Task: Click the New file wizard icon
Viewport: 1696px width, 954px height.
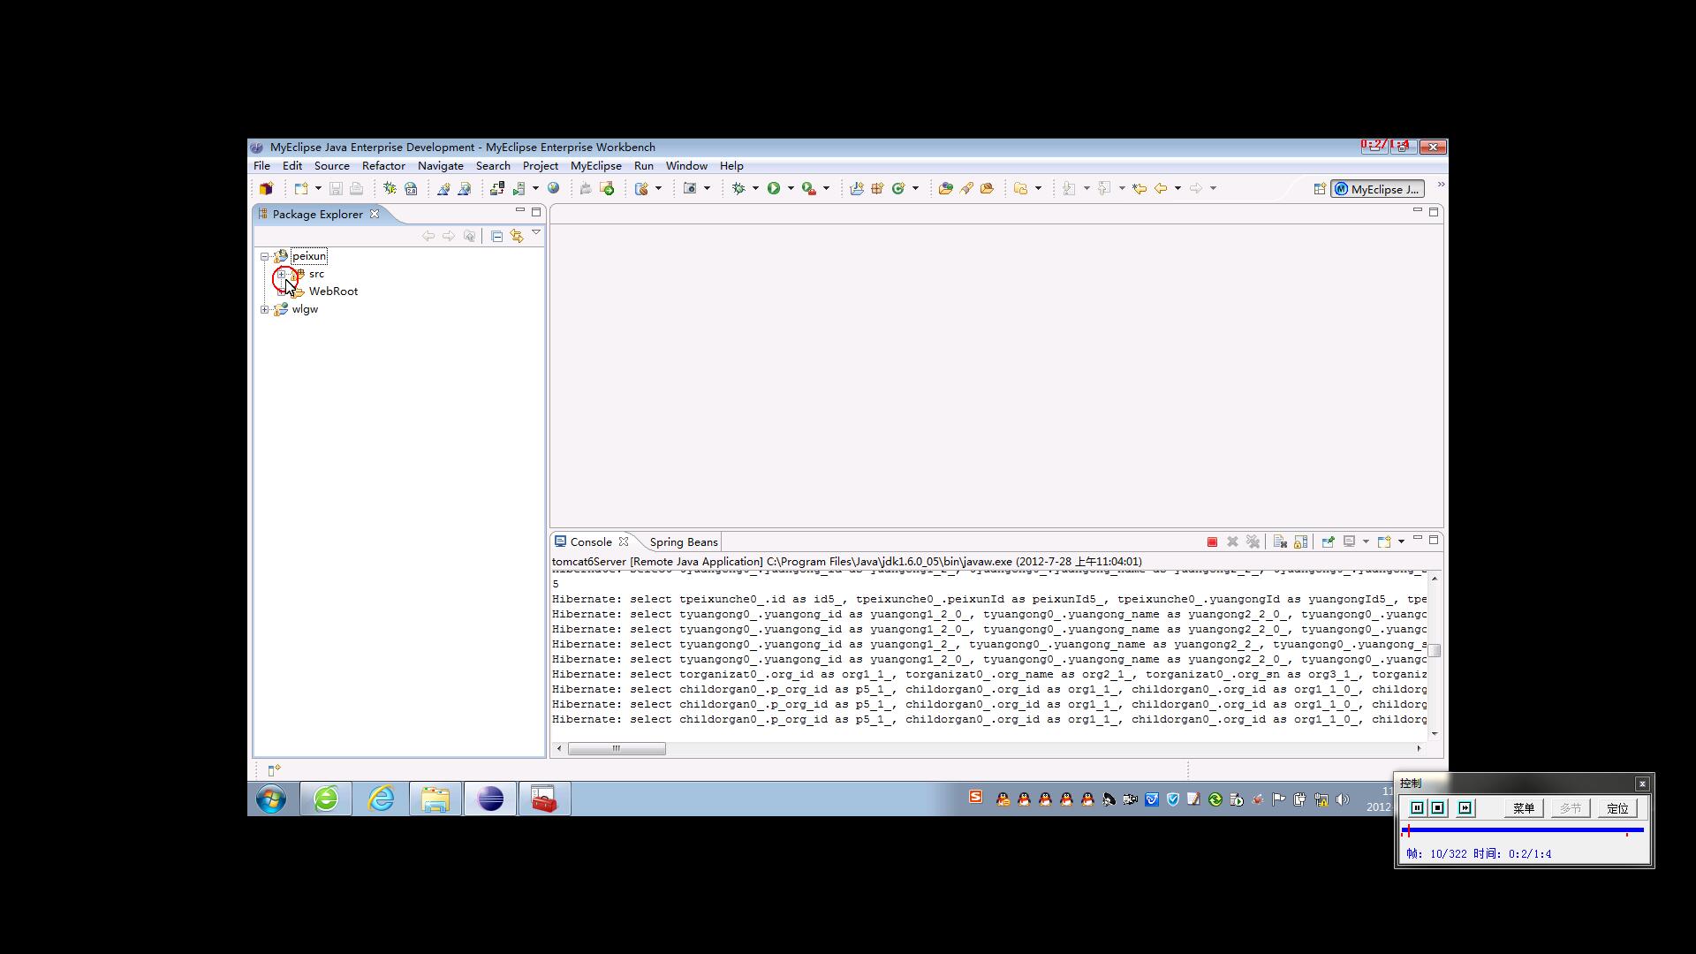Action: click(x=301, y=188)
